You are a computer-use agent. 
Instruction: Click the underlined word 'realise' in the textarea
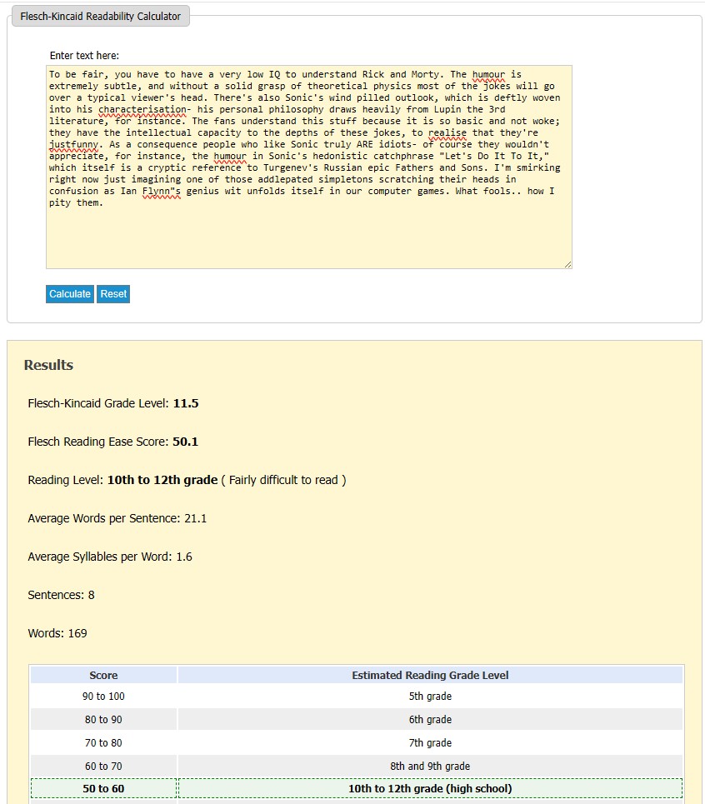(447, 132)
